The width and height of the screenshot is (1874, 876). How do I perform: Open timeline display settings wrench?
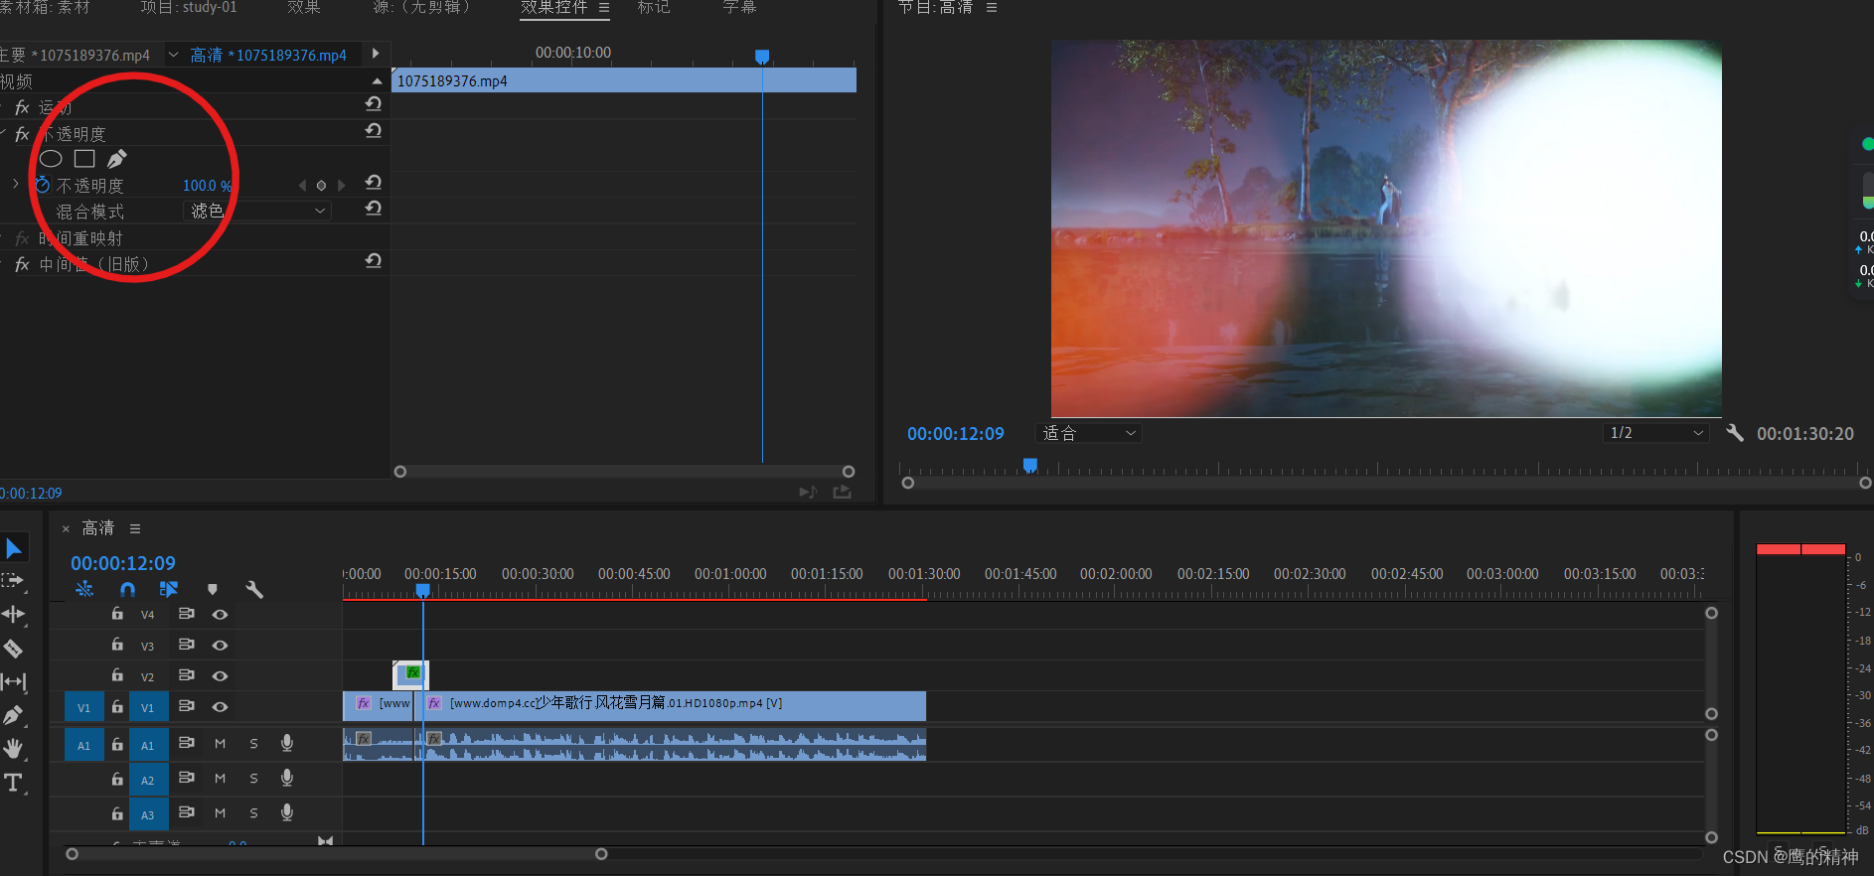pos(254,590)
